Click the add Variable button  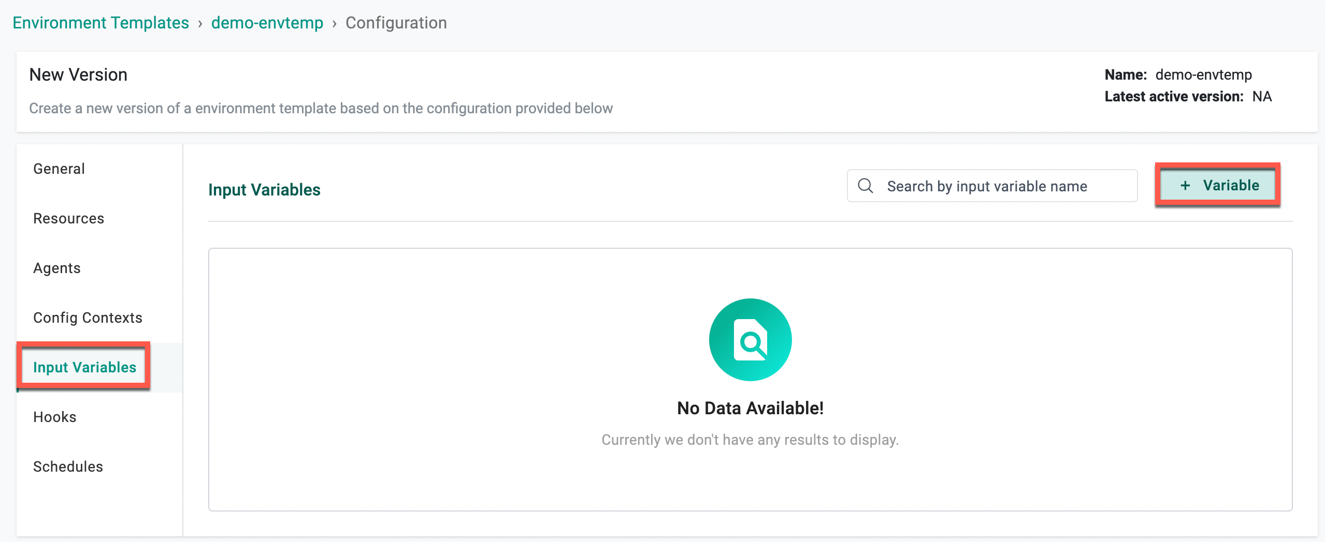[1218, 185]
